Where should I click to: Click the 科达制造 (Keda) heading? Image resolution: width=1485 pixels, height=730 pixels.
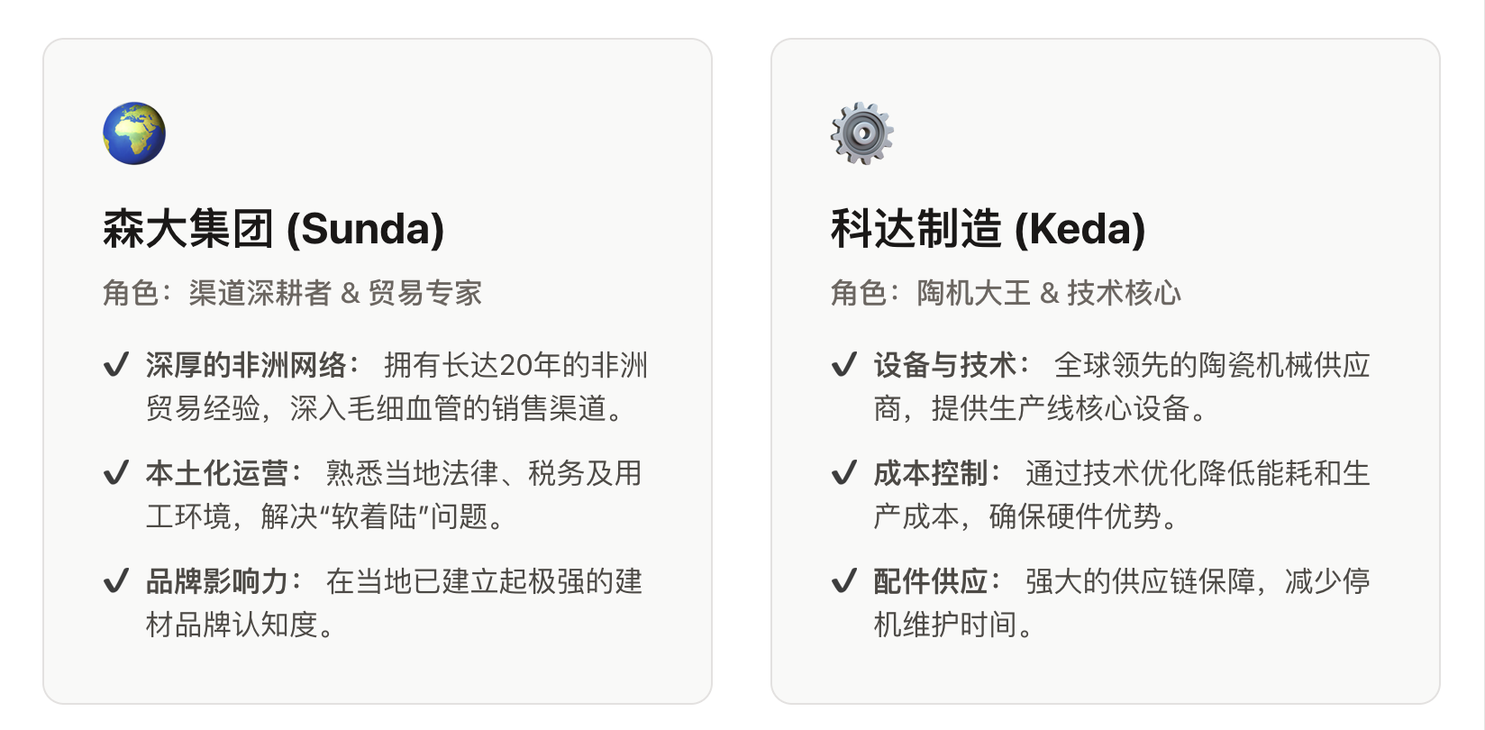click(988, 229)
